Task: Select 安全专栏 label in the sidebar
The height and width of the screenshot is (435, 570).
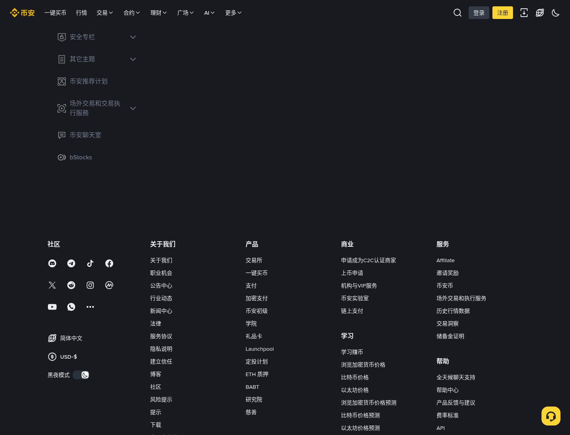Action: click(x=82, y=37)
